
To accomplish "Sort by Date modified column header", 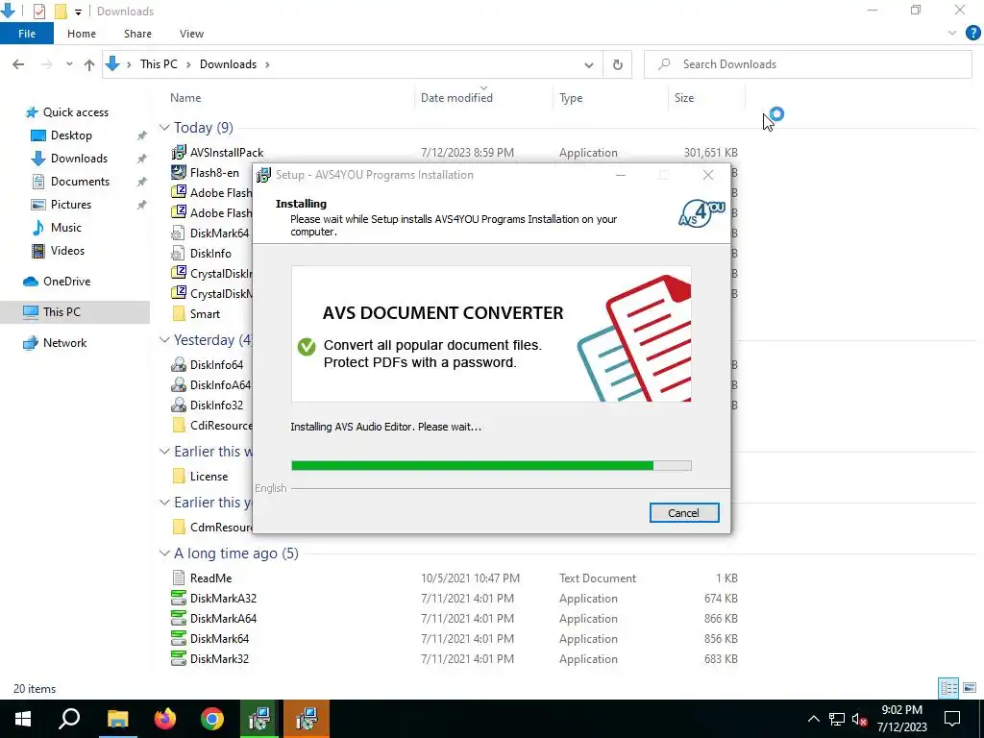I will point(456,98).
